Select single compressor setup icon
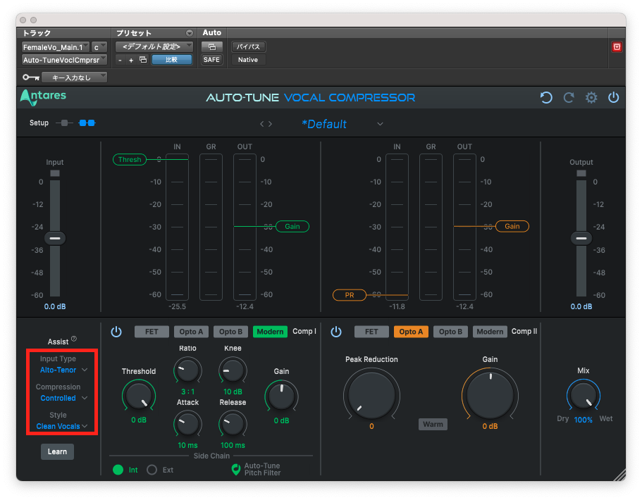This screenshot has width=642, height=500. point(64,123)
